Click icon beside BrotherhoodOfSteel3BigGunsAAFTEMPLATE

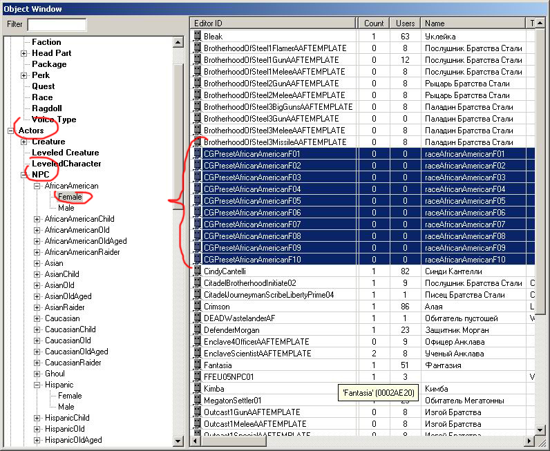[198, 106]
